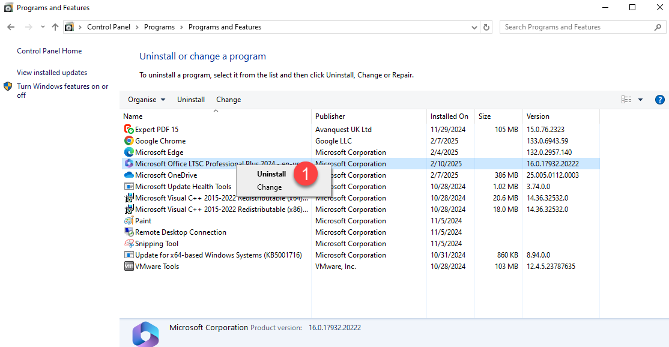Image resolution: width=669 pixels, height=347 pixels.
Task: Click the Paint palette icon
Action: pyautogui.click(x=129, y=221)
